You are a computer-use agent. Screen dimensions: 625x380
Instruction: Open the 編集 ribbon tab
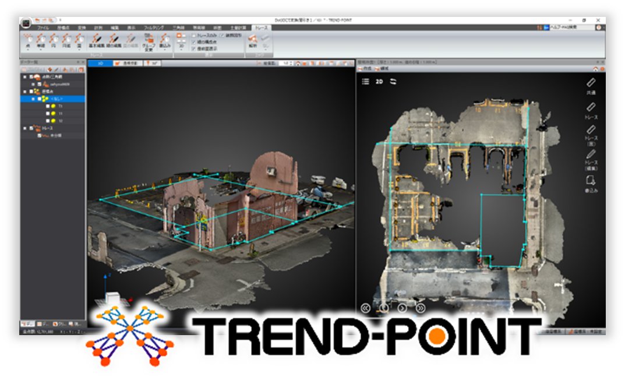(x=115, y=27)
